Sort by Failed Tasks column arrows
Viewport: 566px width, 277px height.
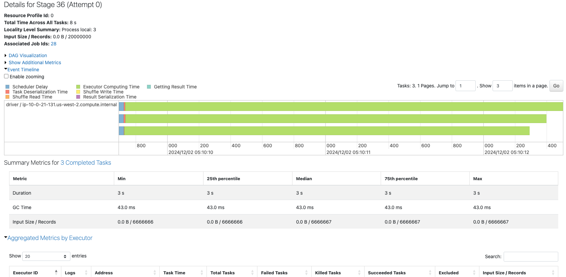pos(306,273)
